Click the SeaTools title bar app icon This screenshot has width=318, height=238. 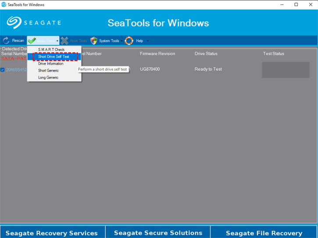pos(4,4)
